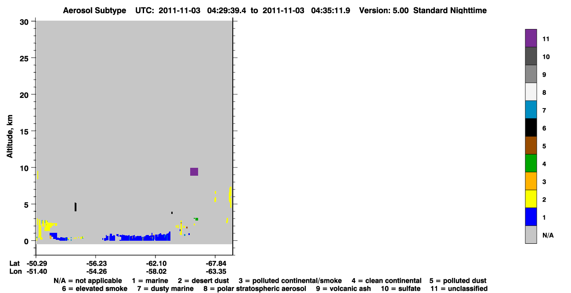Click longitude value -63.35

coord(215,271)
